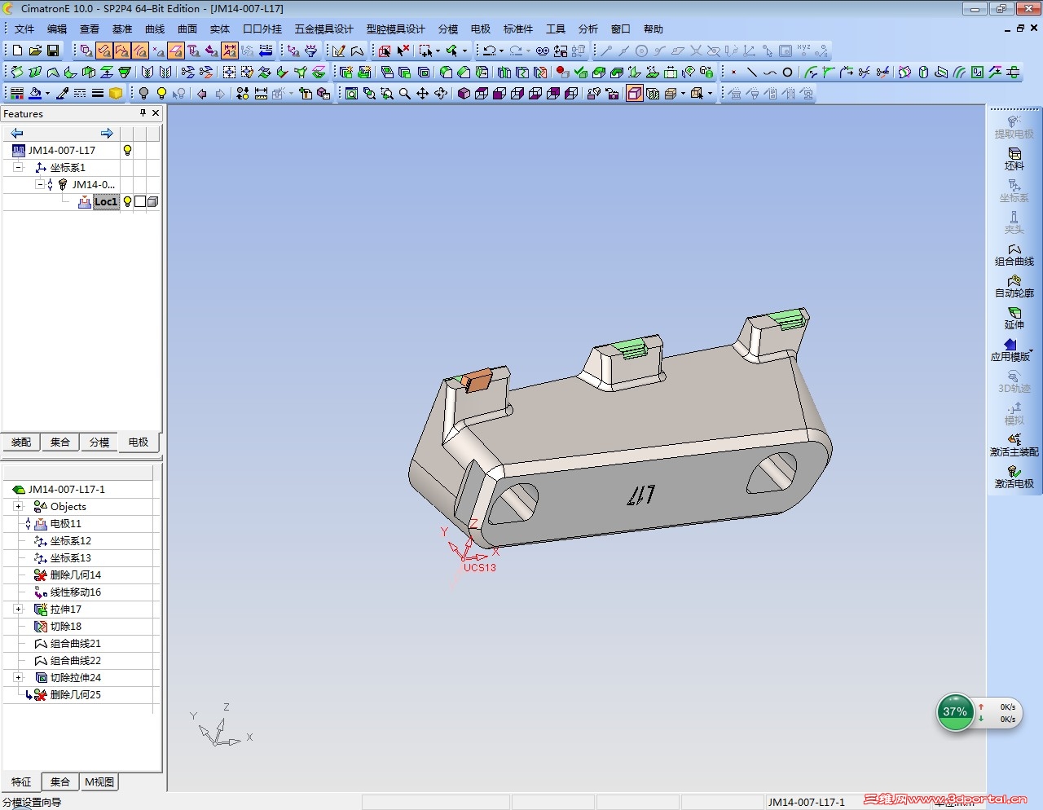Click the features tree back arrow
Image resolution: width=1043 pixels, height=810 pixels.
16,133
